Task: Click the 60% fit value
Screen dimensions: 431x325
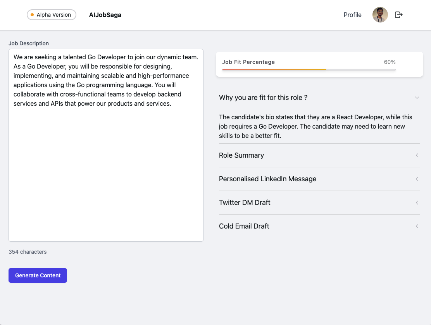Action: 390,62
